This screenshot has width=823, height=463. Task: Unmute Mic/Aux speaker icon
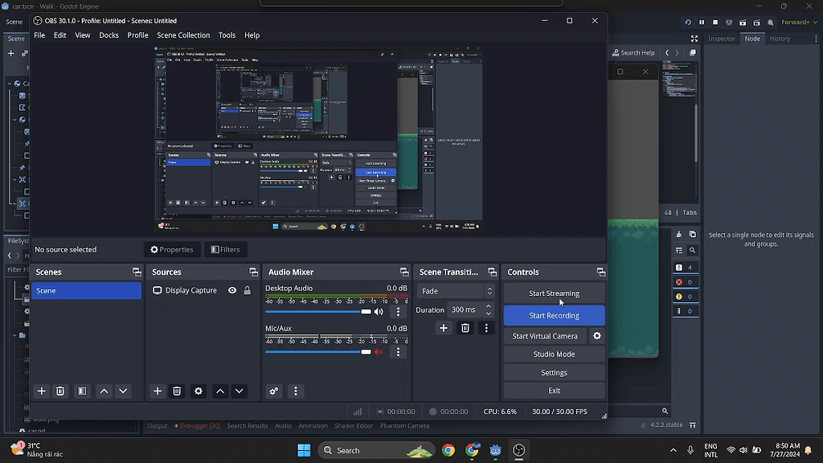tap(379, 352)
